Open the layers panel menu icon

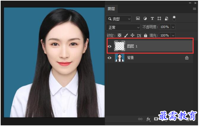[x=194, y=9]
